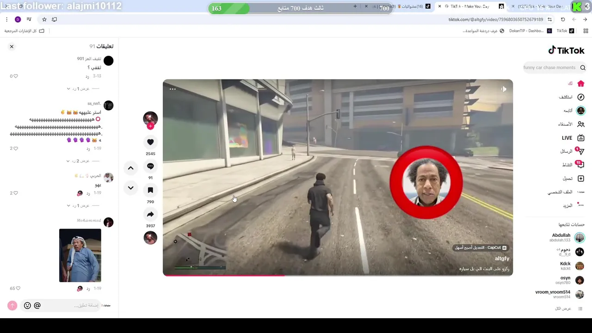Screen dimensions: 592x333
Task: Open ss_nn1 commenter profile name
Action: [94, 104]
